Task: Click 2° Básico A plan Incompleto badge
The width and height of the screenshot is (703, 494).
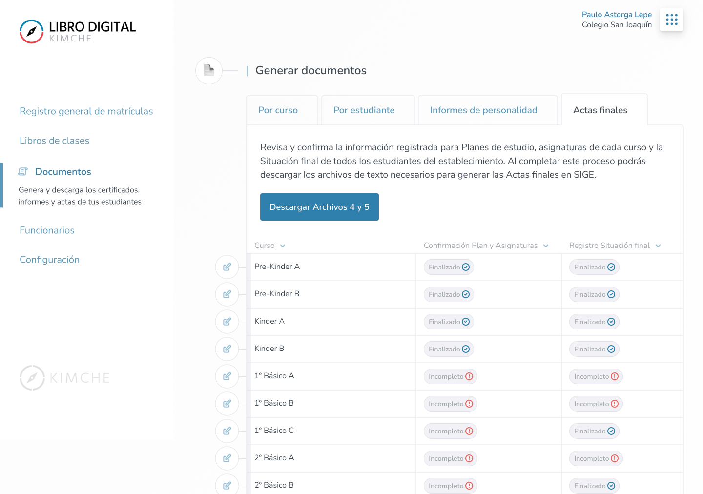Action: tap(451, 458)
